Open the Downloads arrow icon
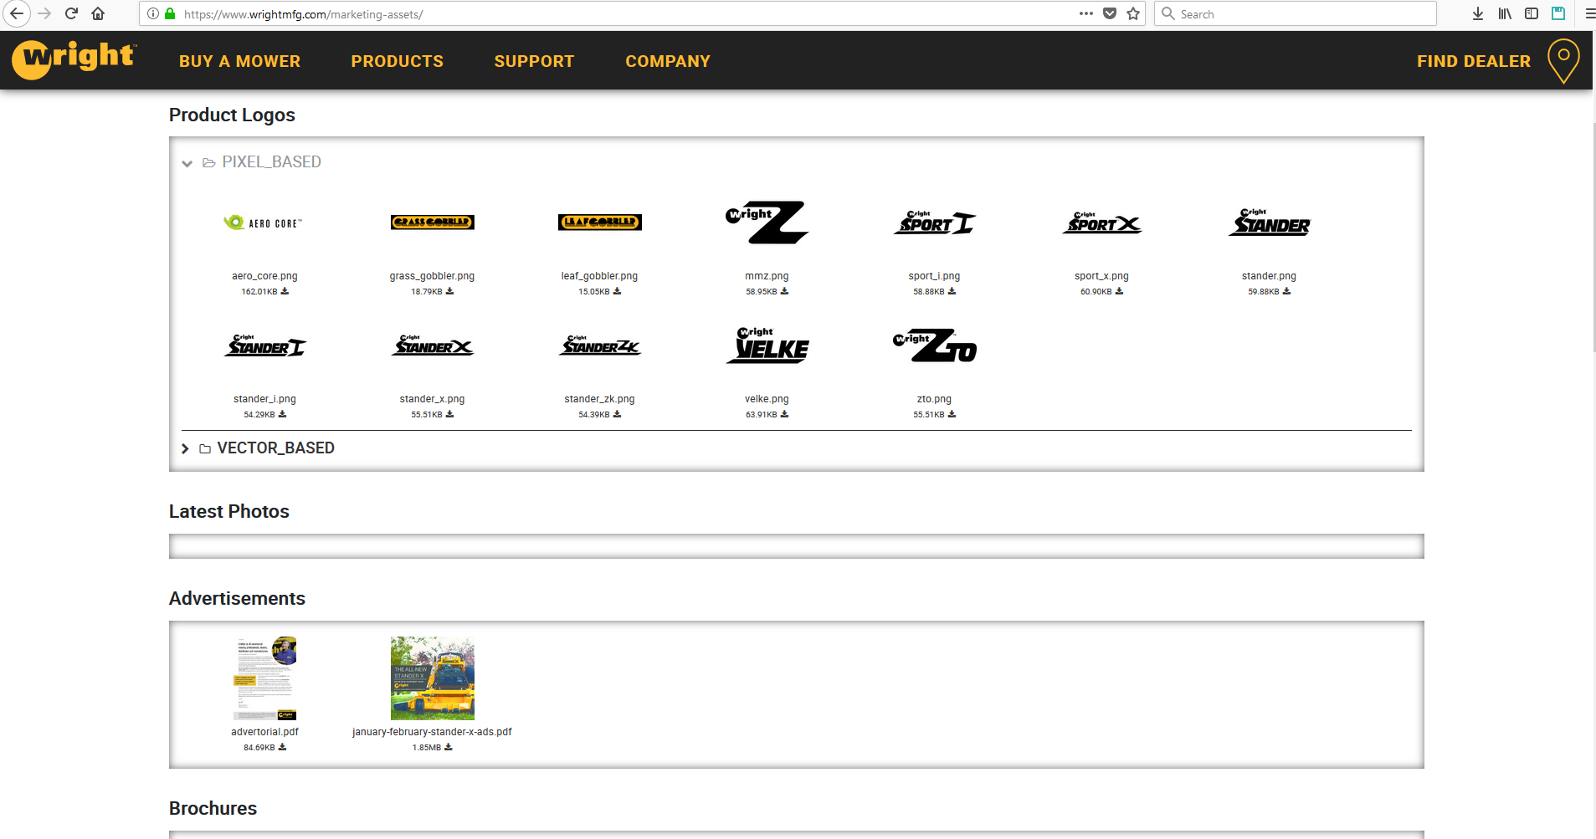This screenshot has height=839, width=1596. coord(1478,13)
